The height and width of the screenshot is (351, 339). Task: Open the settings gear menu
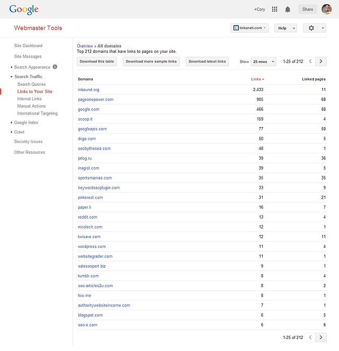[314, 28]
